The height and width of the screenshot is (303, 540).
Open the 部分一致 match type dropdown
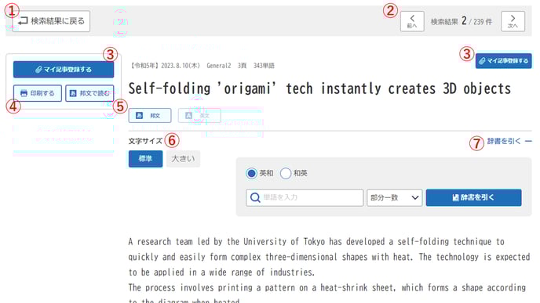(394, 197)
